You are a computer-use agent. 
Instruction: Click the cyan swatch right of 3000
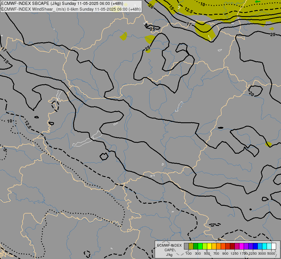tap(265, 246)
